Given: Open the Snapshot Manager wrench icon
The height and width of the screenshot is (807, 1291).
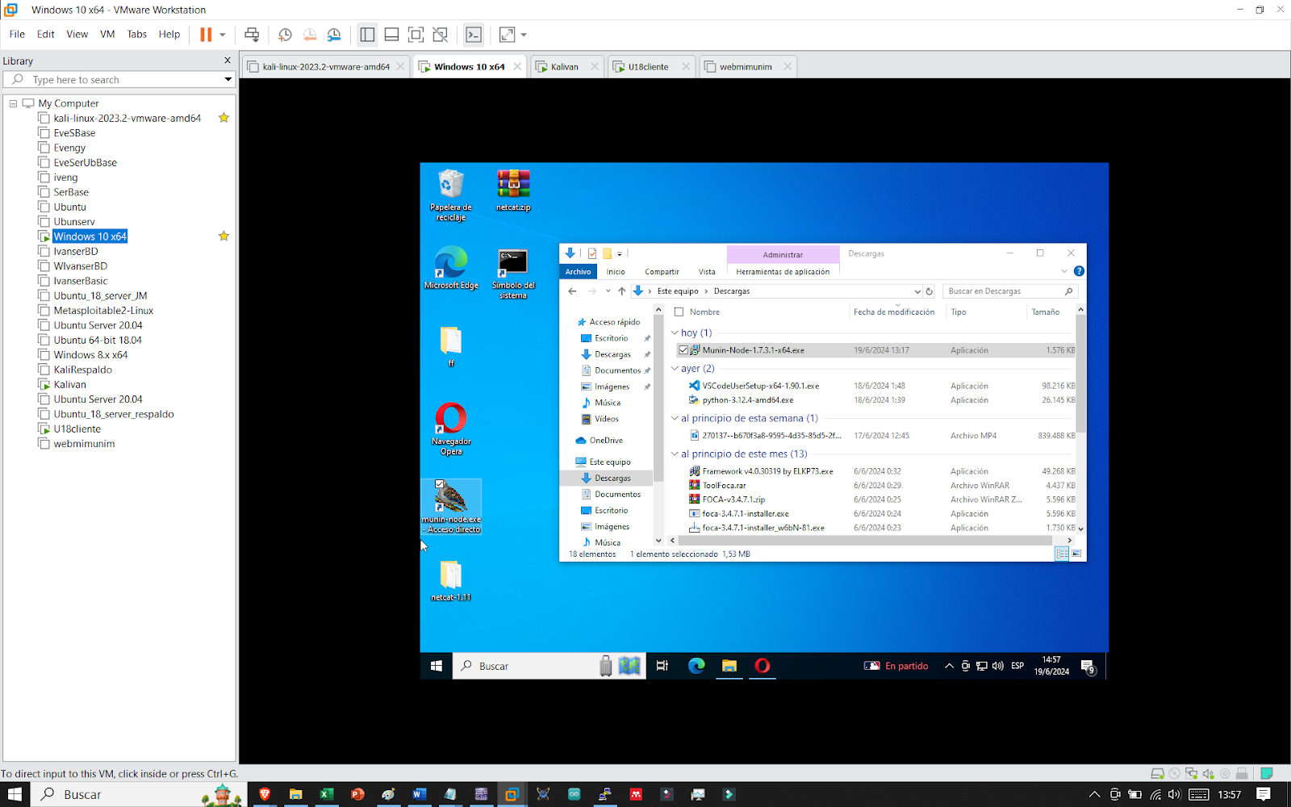Looking at the screenshot, I should click(x=334, y=35).
